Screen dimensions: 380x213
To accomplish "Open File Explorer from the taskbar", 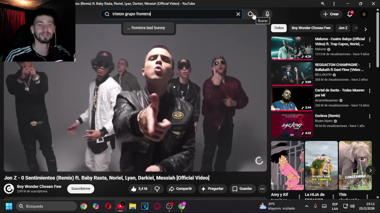I will click(x=132, y=206).
